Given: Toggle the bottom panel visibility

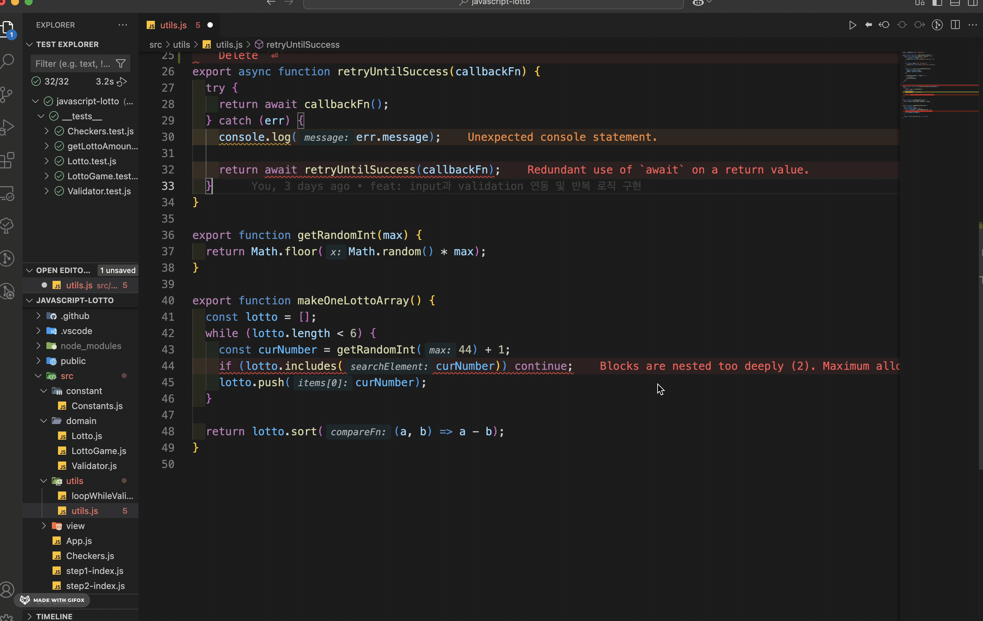Looking at the screenshot, I should (955, 3).
